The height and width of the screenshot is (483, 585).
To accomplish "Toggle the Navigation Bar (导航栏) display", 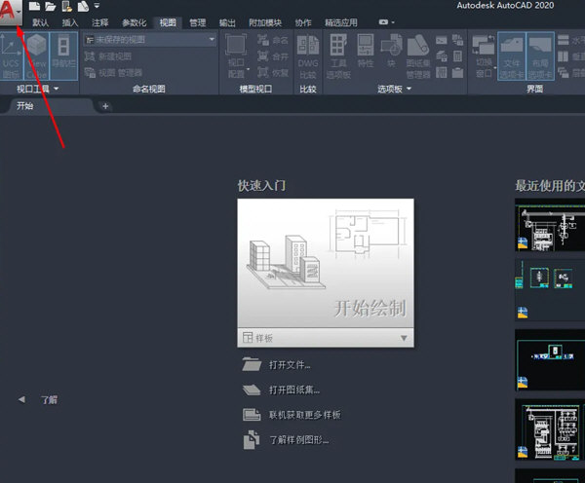I will [63, 54].
